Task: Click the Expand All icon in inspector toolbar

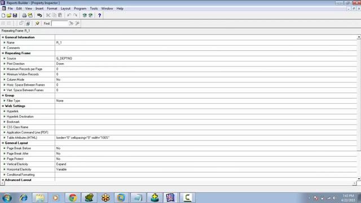Action: pyautogui.click(x=3, y=23)
